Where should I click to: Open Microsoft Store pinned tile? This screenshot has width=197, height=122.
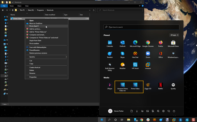[173, 44]
